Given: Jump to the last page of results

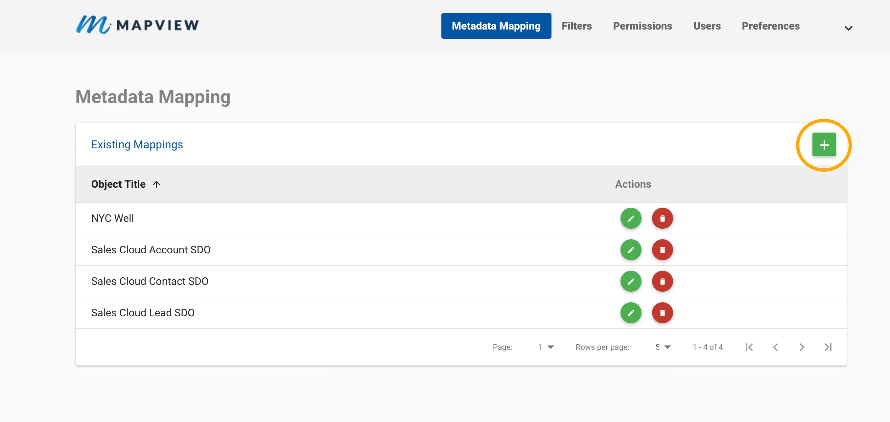Looking at the screenshot, I should coord(828,347).
